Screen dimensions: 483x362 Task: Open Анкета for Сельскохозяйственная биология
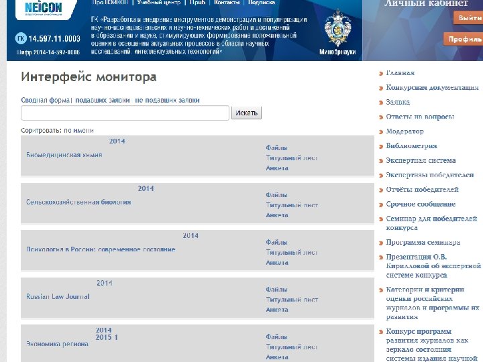pyautogui.click(x=277, y=215)
